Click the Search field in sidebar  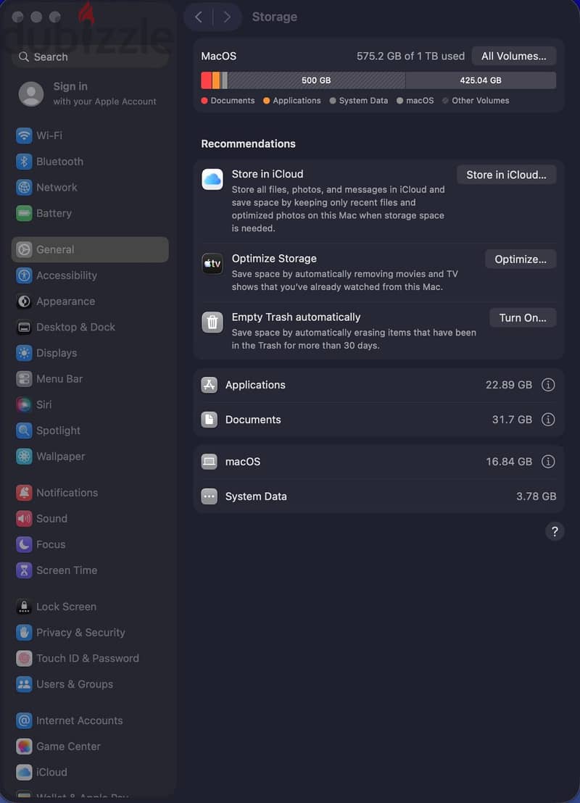(90, 57)
